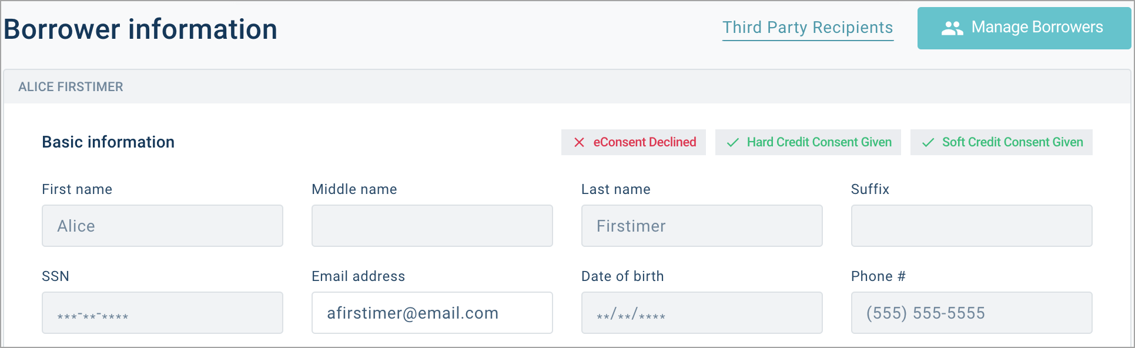Click the masked SSN field

point(162,313)
